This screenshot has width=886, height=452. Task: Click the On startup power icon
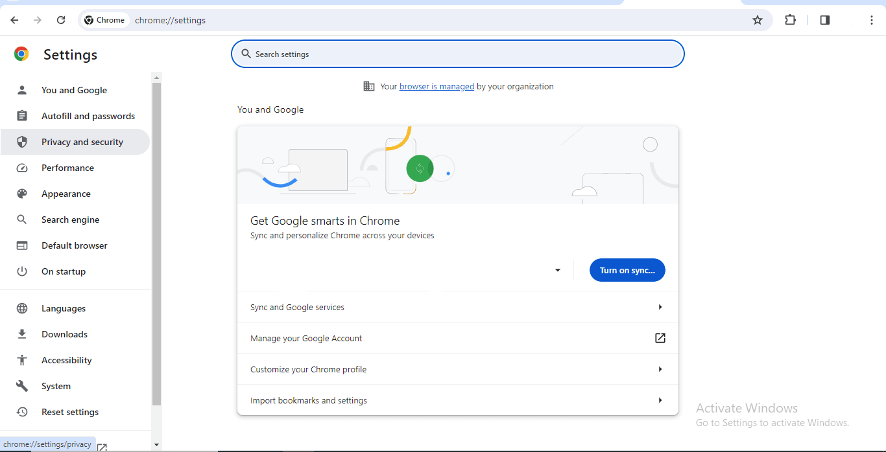tap(22, 271)
